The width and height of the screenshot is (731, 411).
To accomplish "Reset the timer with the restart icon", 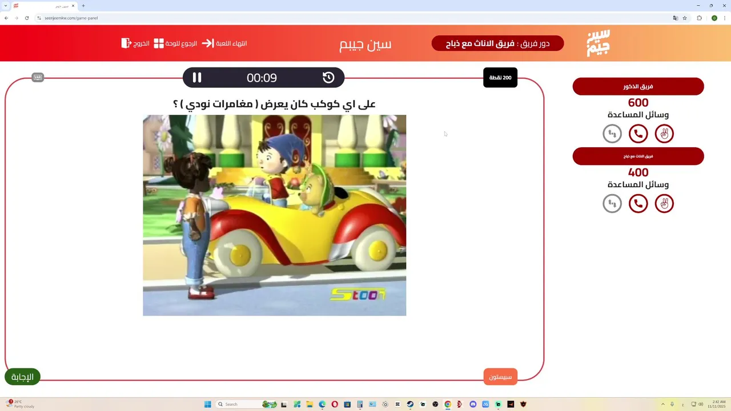I will (328, 78).
